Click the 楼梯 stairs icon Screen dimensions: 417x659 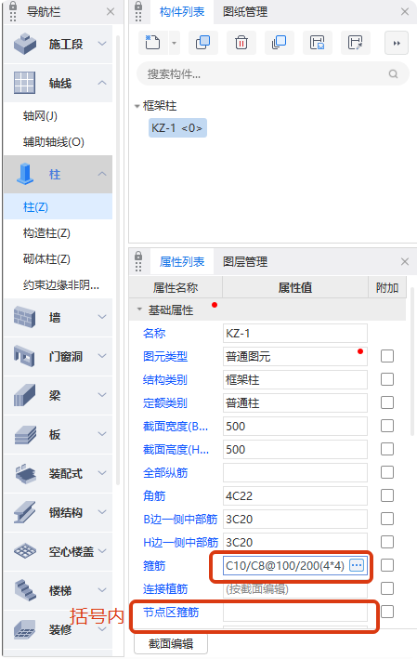click(x=25, y=590)
